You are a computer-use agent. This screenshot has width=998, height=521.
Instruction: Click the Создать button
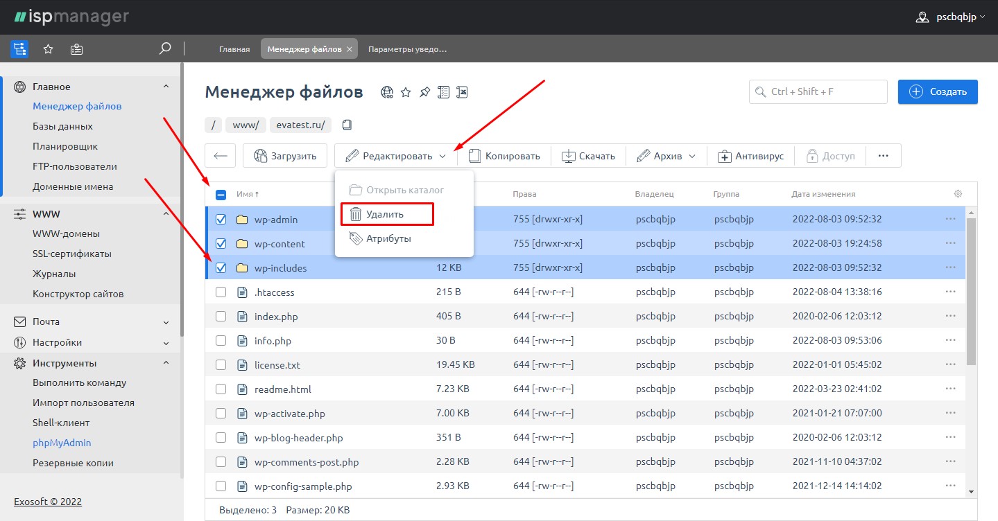[938, 91]
